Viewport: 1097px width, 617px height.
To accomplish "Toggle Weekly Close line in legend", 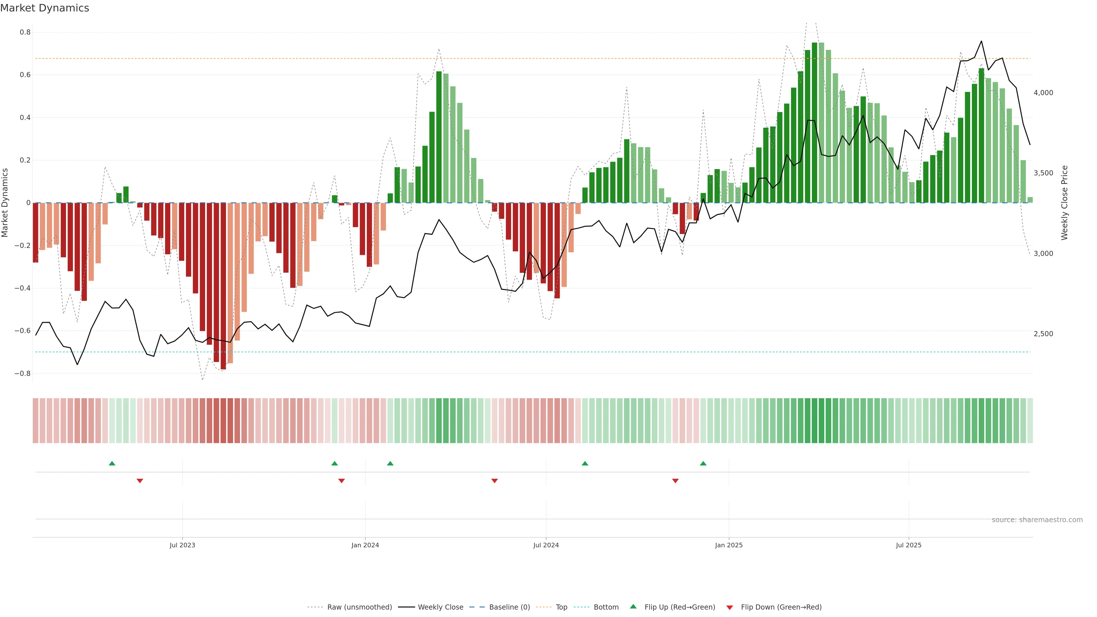I will coord(440,607).
